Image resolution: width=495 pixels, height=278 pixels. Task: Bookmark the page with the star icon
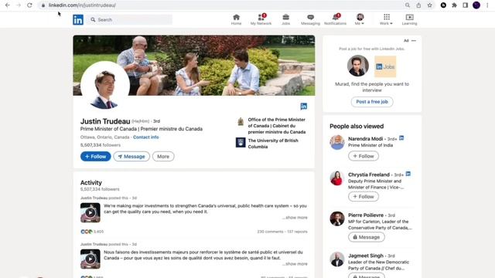pos(430,5)
